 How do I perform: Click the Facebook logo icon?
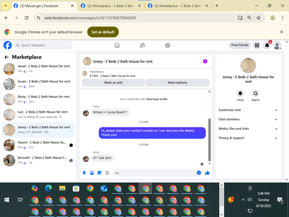point(8,45)
